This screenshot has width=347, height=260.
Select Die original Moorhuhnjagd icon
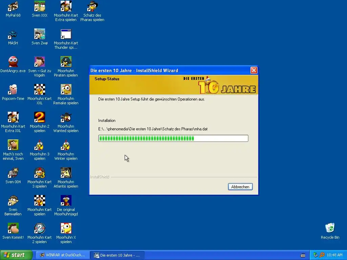[x=66, y=205]
